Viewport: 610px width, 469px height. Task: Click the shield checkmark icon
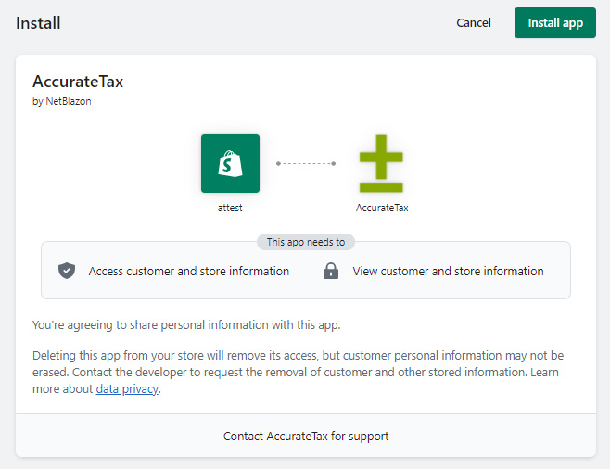pyautogui.click(x=67, y=272)
